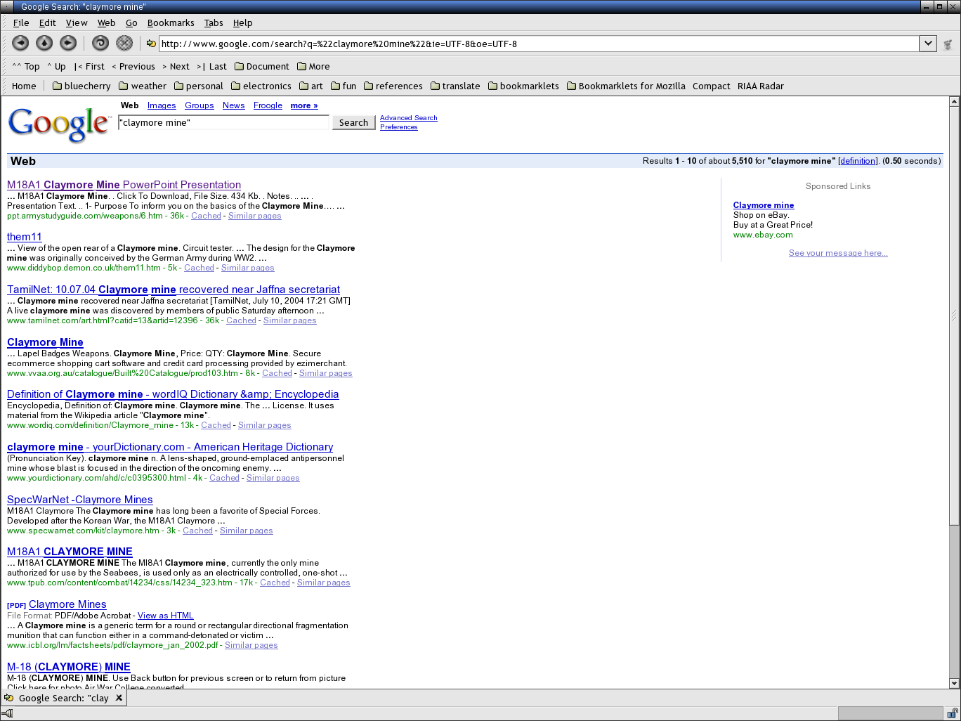Viewport: 961px width, 721px height.
Task: Open the Bookmarks menu
Action: pyautogui.click(x=171, y=22)
